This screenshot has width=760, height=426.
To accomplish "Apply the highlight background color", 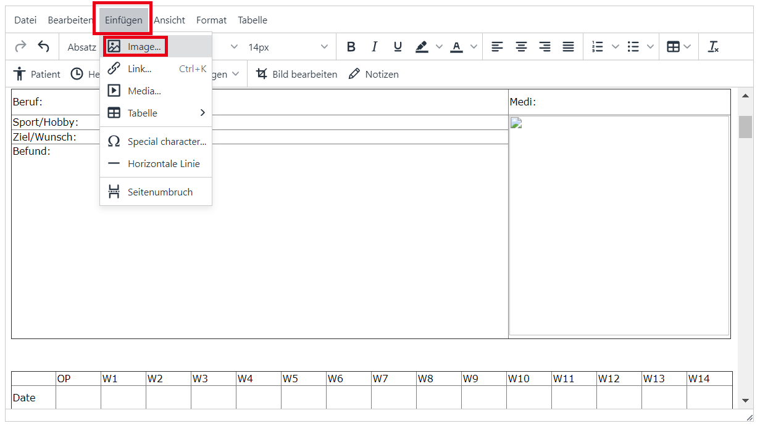I will 422,47.
